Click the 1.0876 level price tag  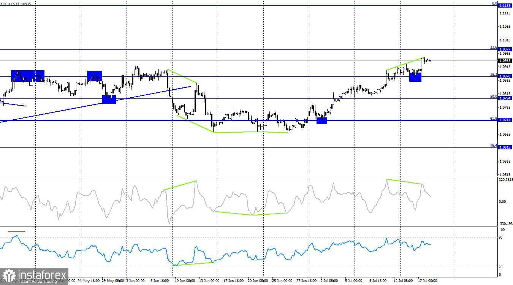coord(505,76)
